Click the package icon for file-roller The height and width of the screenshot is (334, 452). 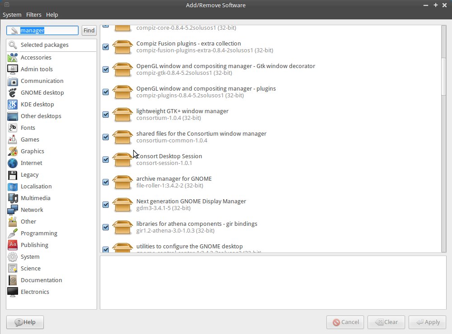point(122,182)
